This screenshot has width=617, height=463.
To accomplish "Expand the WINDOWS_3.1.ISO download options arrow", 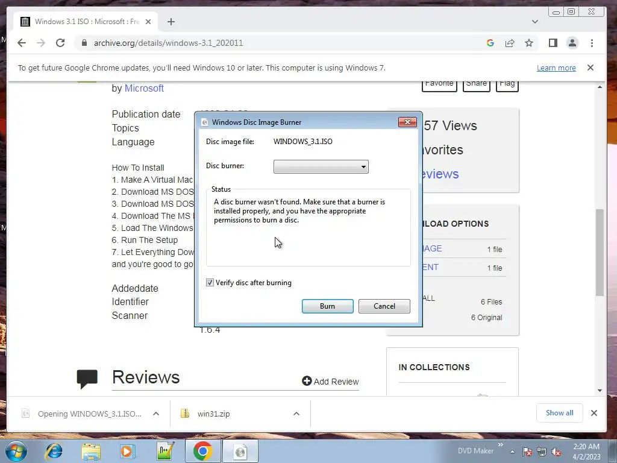I will pyautogui.click(x=156, y=414).
